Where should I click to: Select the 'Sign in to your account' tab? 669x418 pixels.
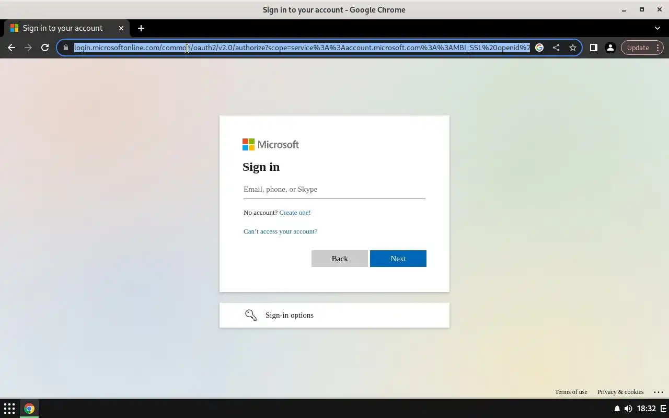(x=67, y=28)
